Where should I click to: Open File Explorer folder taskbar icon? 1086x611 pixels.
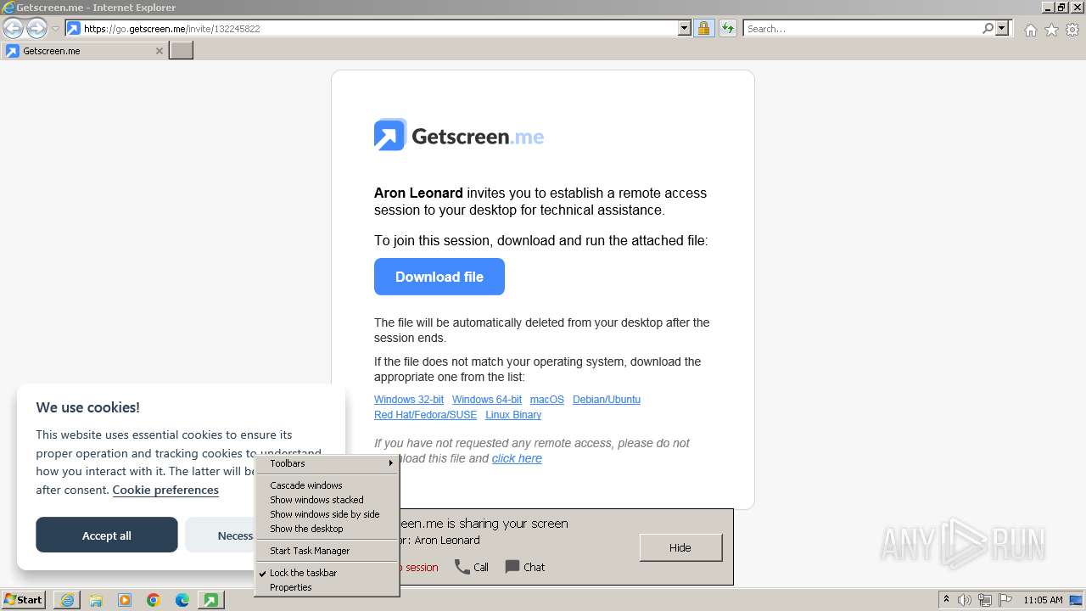point(96,600)
